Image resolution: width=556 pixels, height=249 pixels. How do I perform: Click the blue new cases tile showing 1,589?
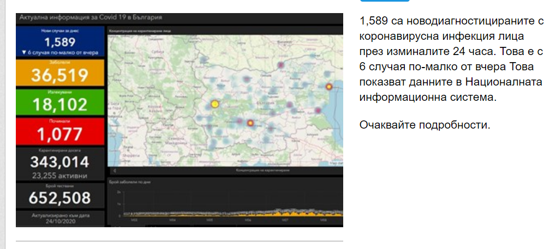[x=60, y=42]
